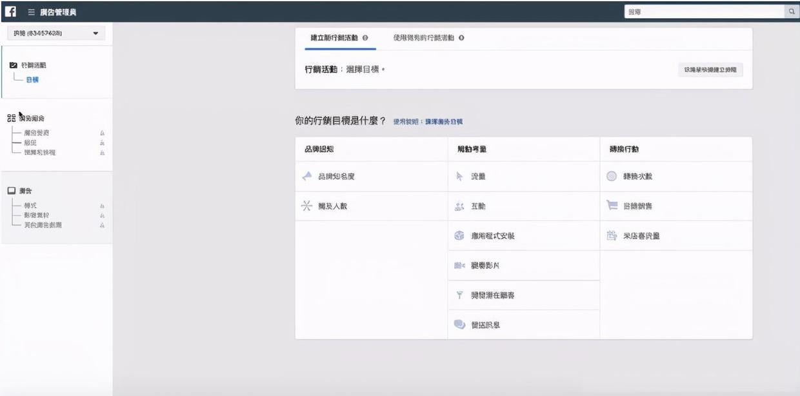
Task: Open the ad account selector dropdown
Action: (57, 34)
